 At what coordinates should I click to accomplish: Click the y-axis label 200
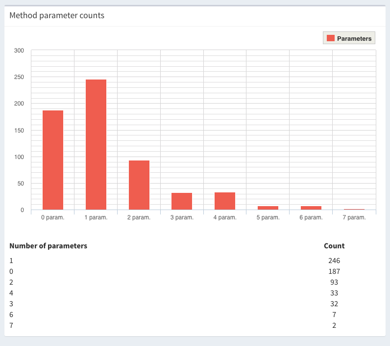pyautogui.click(x=19, y=104)
